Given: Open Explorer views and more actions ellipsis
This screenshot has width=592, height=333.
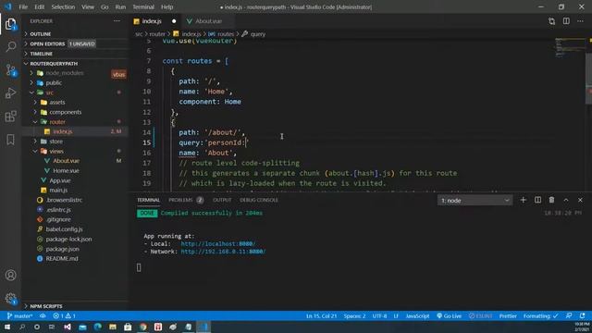Looking at the screenshot, I should pyautogui.click(x=117, y=21).
